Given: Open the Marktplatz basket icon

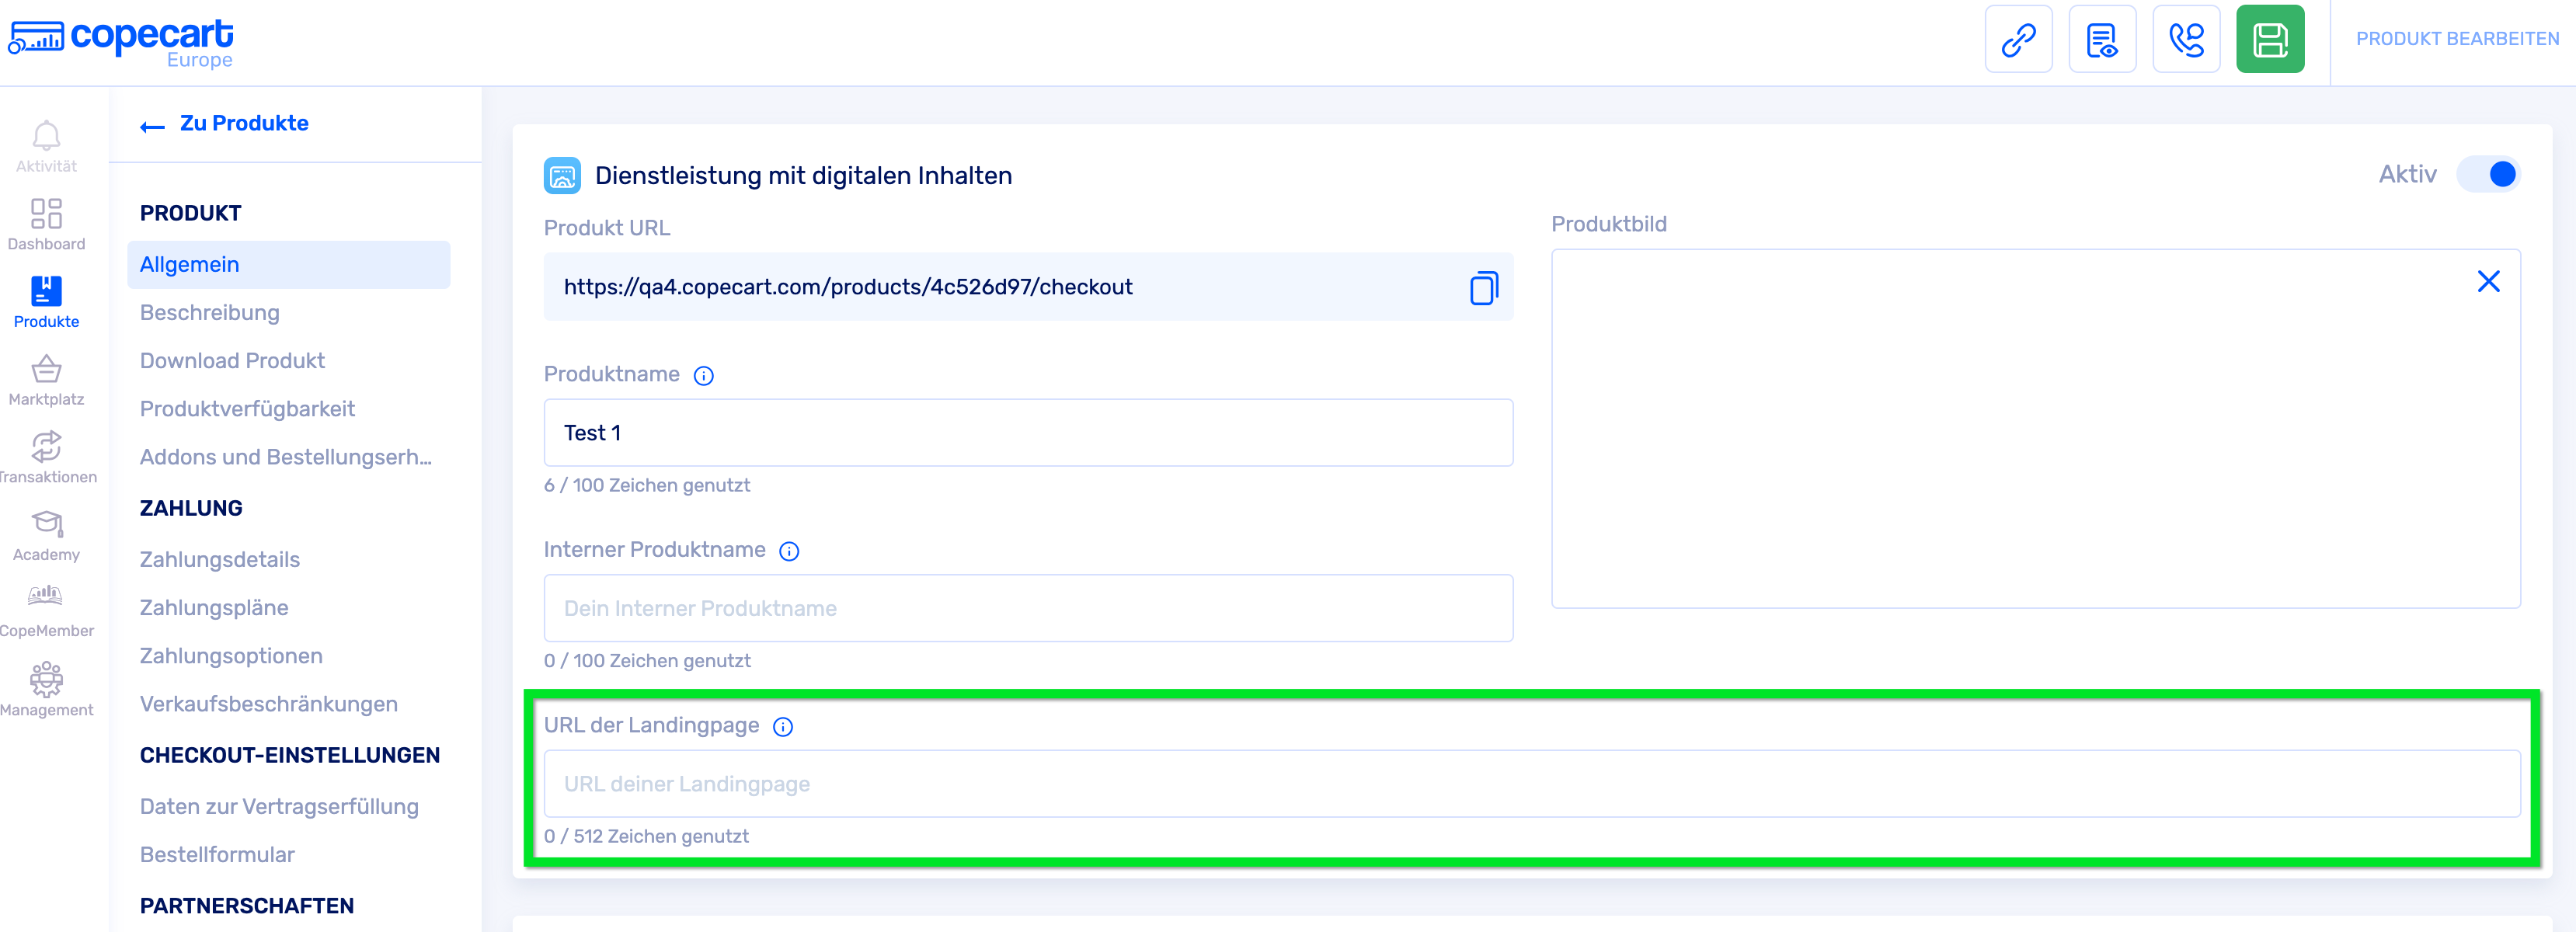Looking at the screenshot, I should click(46, 370).
